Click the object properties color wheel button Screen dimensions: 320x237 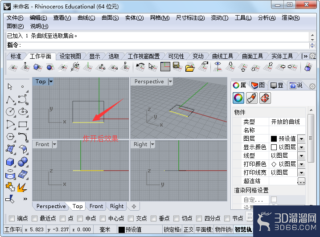click(x=238, y=98)
